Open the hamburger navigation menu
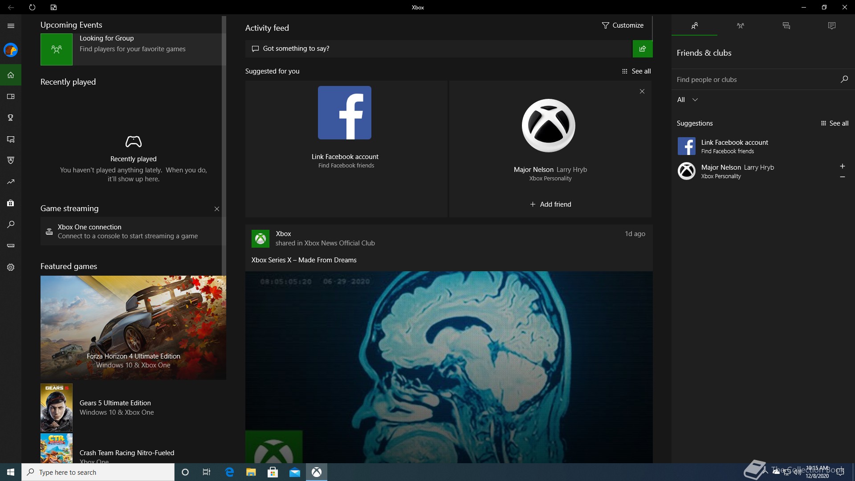This screenshot has width=855, height=481. coord(11,26)
